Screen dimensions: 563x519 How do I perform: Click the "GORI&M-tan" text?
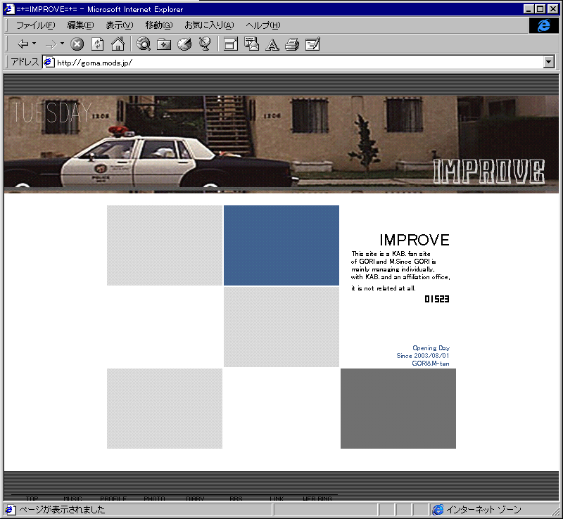(x=431, y=363)
